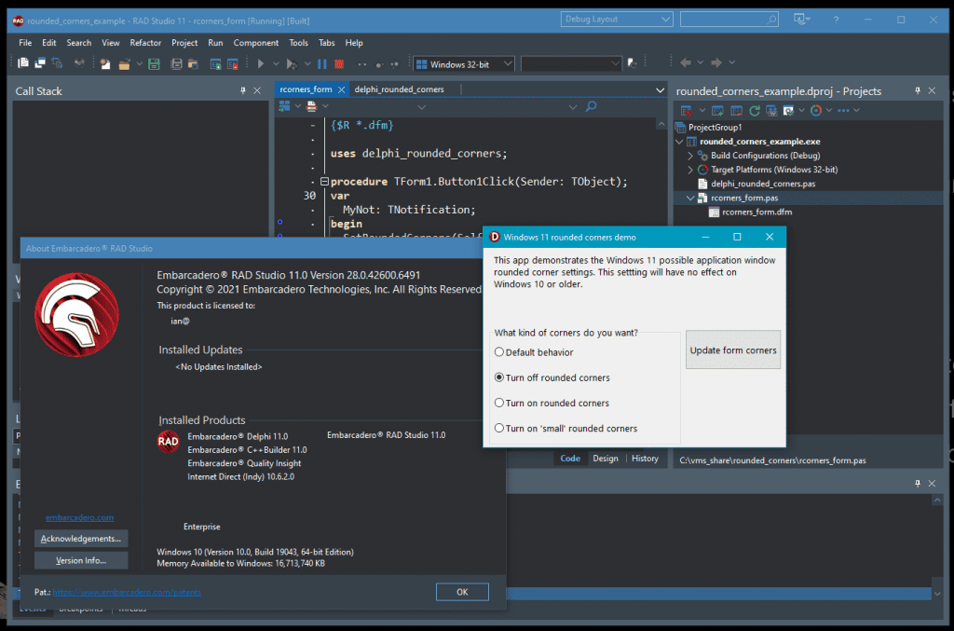Click the search magnifier icon in the code editor toolbar
The height and width of the screenshot is (631, 954).
(x=591, y=106)
